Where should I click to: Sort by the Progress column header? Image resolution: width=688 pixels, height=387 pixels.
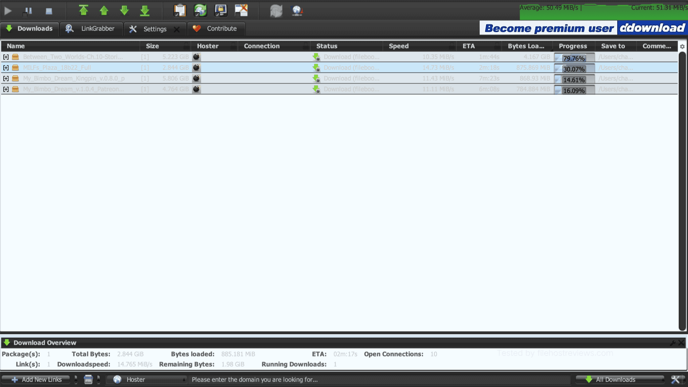574,46
